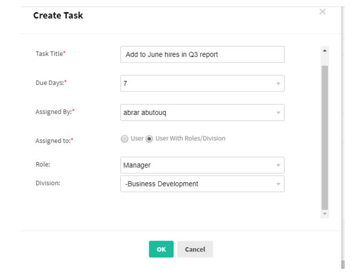Click the 'User With Roles/Division' label text
This screenshot has width=356, height=276.
(190, 138)
